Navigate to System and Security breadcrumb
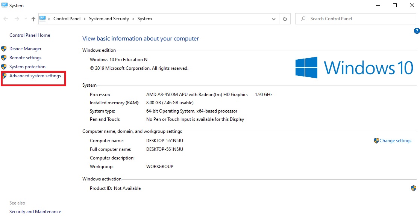Screen dimensions: 420x221 pos(109,19)
